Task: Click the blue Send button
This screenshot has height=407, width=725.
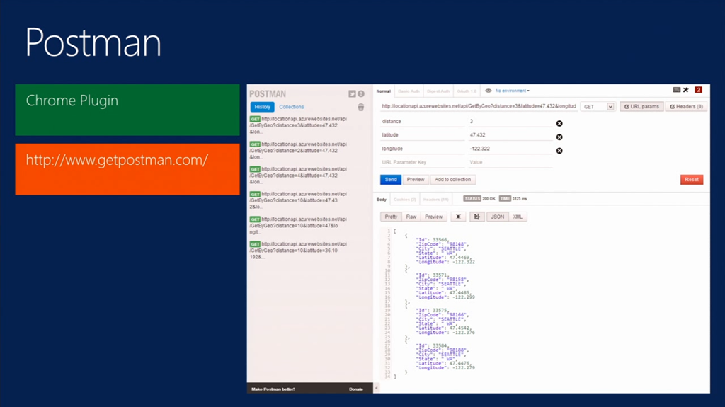Action: pos(391,180)
